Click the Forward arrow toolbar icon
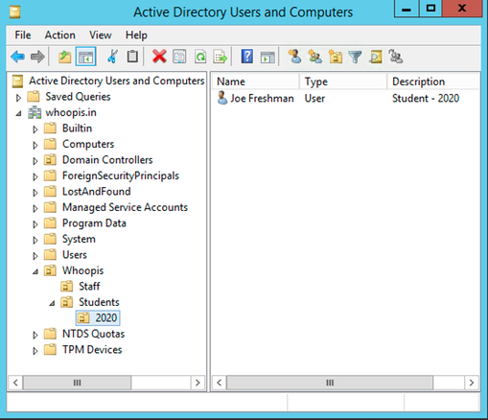The width and height of the screenshot is (488, 420). click(x=37, y=58)
